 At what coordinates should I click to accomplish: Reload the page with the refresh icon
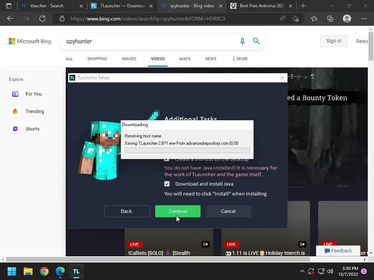(42, 19)
